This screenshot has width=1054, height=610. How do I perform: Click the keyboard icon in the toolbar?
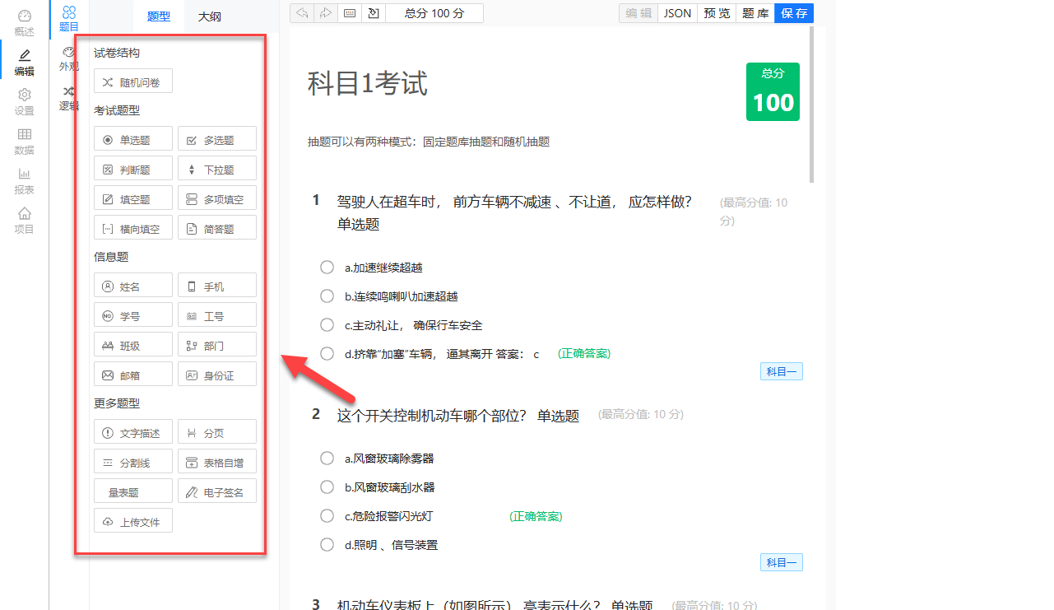(350, 13)
